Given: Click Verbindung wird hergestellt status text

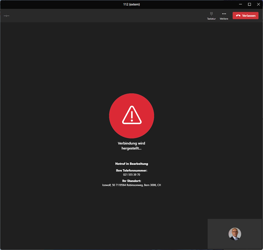Looking at the screenshot, I should click(x=131, y=146).
